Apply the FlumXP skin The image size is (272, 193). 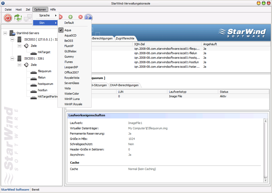(x=69, y=46)
